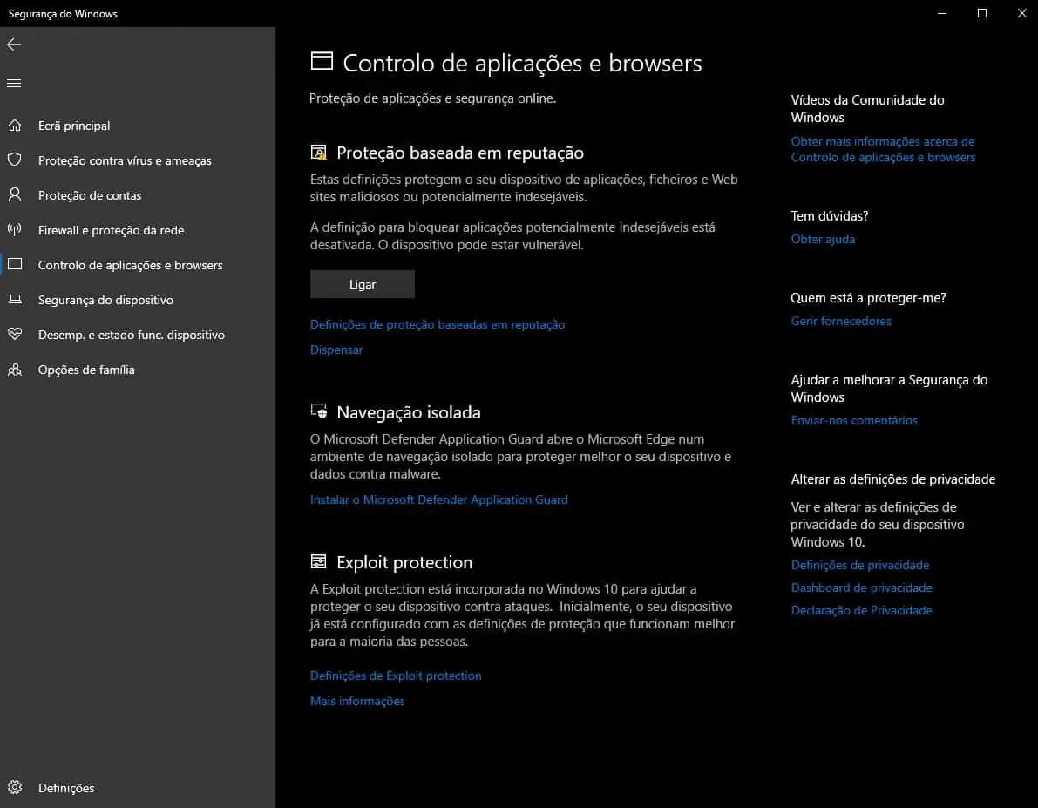Screen dimensions: 1038x808
Task: Click the person icon for Proteção de contas
Action: click(14, 195)
